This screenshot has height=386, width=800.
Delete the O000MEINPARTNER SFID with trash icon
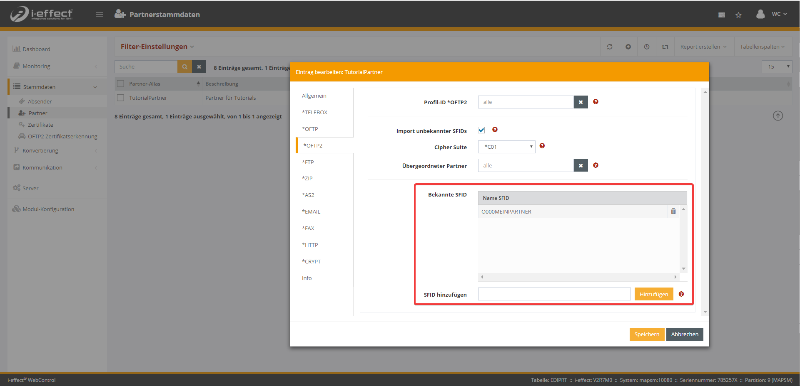coord(673,211)
